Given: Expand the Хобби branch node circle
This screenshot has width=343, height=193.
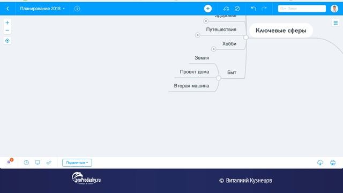Looking at the screenshot, I should (x=213, y=49).
